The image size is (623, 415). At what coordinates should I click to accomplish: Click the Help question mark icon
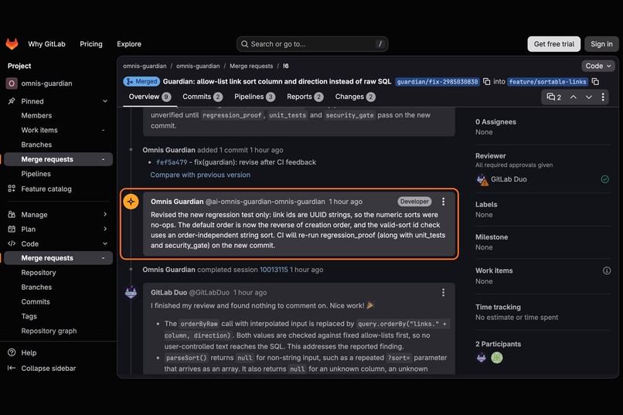click(x=12, y=352)
